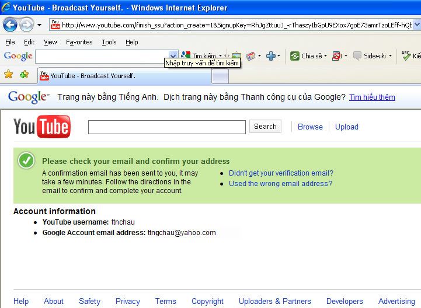Click the green checkmark confirmation icon
This screenshot has width=421, height=308.
(26, 160)
